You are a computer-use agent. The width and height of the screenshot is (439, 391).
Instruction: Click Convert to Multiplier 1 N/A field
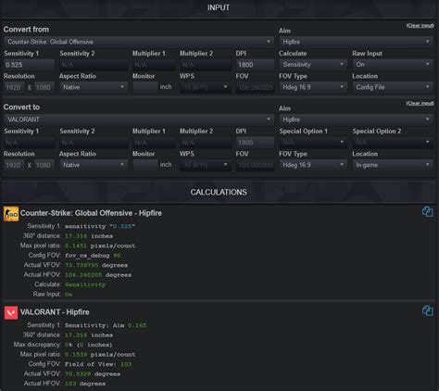pos(154,143)
